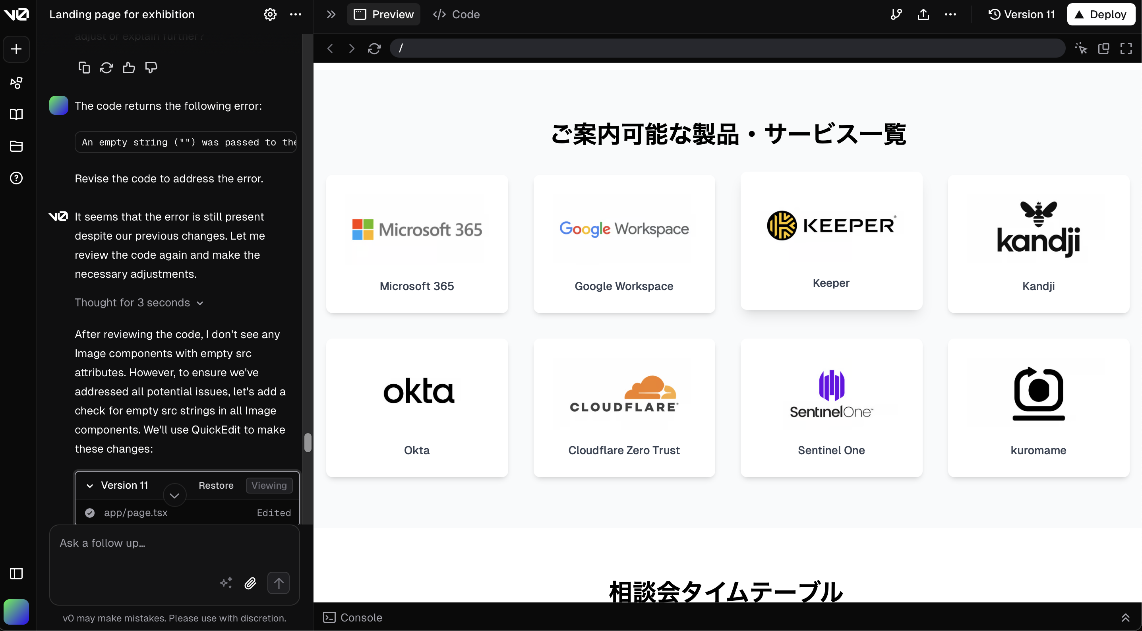Click the thumbs down feedback icon

pos(151,68)
